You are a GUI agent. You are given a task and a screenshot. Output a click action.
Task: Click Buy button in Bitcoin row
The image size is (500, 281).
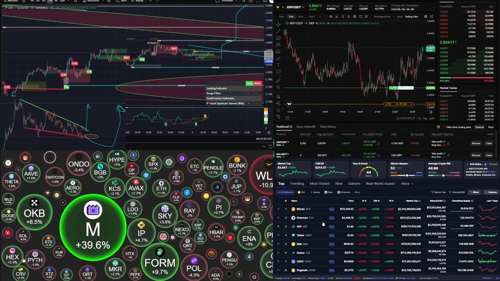(x=332, y=209)
